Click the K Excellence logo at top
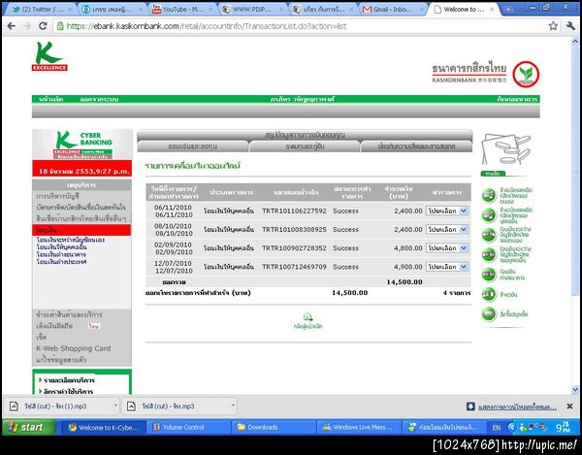582x455 pixels. click(x=49, y=56)
